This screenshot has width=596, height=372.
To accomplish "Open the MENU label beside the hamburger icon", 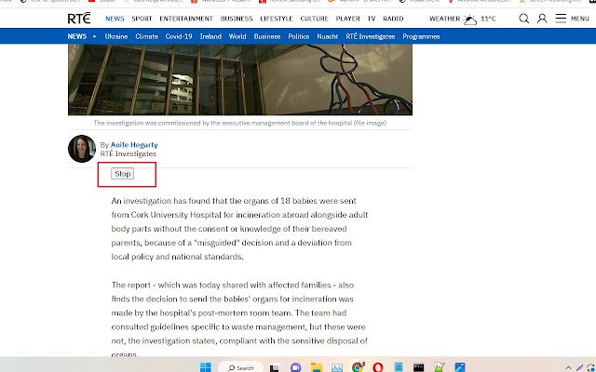I will (579, 19).
